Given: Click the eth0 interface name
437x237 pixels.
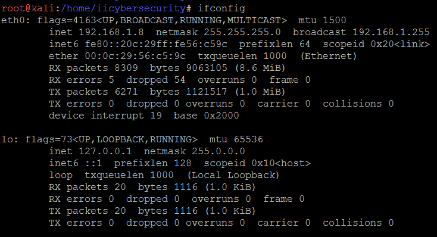Looking at the screenshot, I should (13, 20).
